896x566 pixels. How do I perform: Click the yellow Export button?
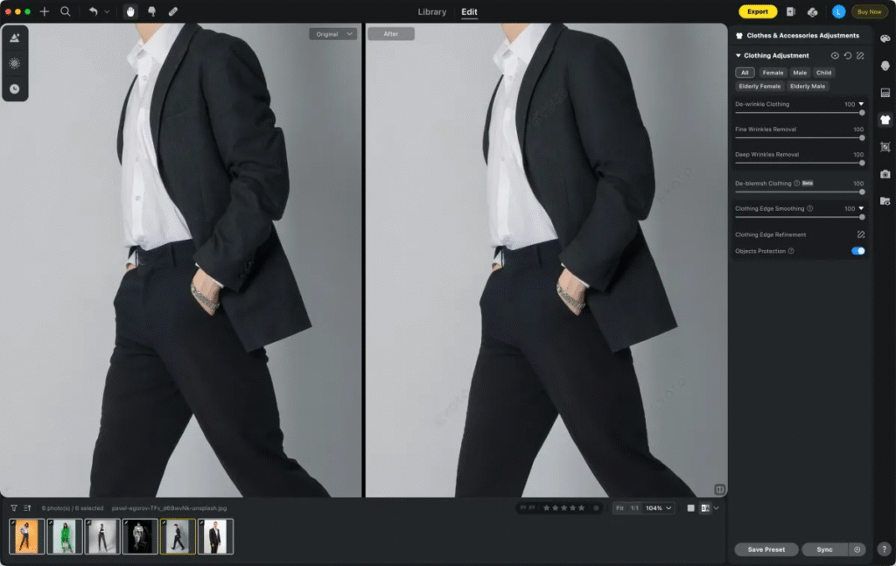click(758, 11)
